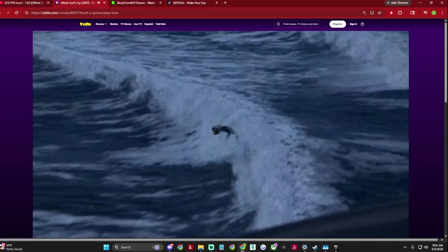Close the TikTok tab
Screen dimensions: 448x252
click(x=216, y=3)
